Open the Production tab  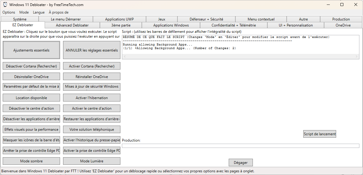point(341,19)
